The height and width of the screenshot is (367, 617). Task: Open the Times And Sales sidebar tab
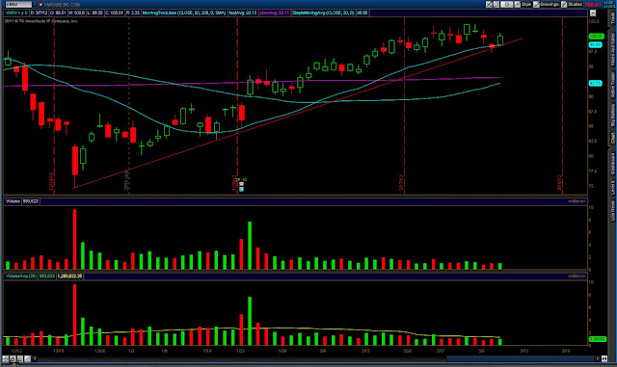click(x=613, y=49)
